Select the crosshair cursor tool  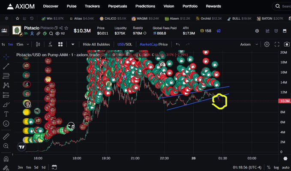6,57
